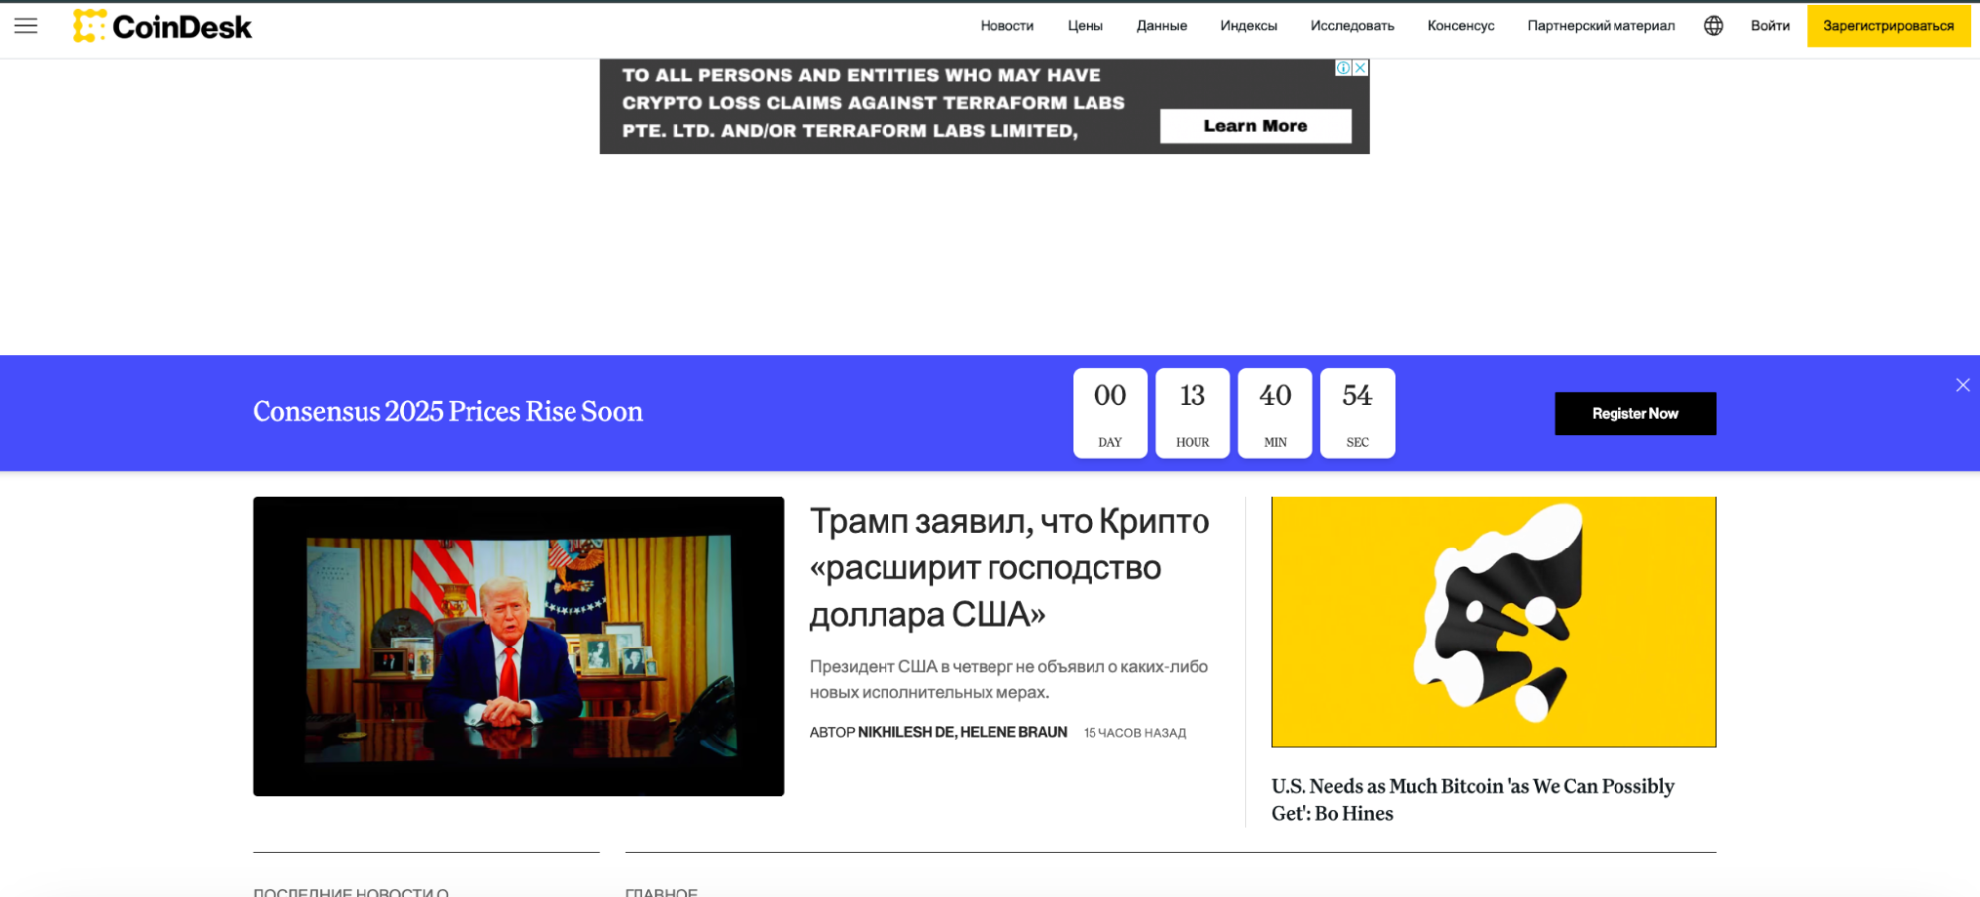Click the countdown MIN box

[x=1275, y=413]
